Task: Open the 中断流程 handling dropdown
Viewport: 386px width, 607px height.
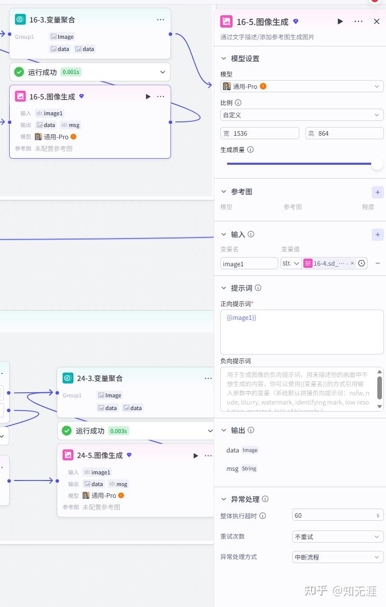Action: point(338,557)
